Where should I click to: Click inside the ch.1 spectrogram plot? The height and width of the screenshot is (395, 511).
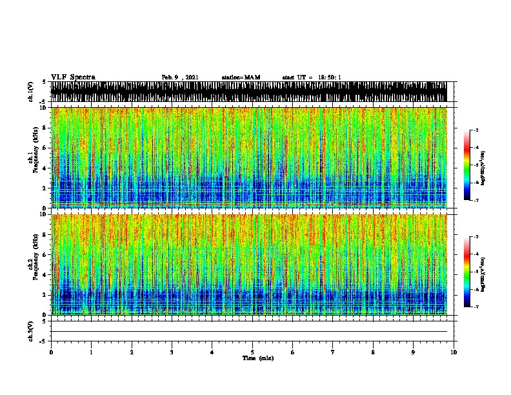coord(249,157)
